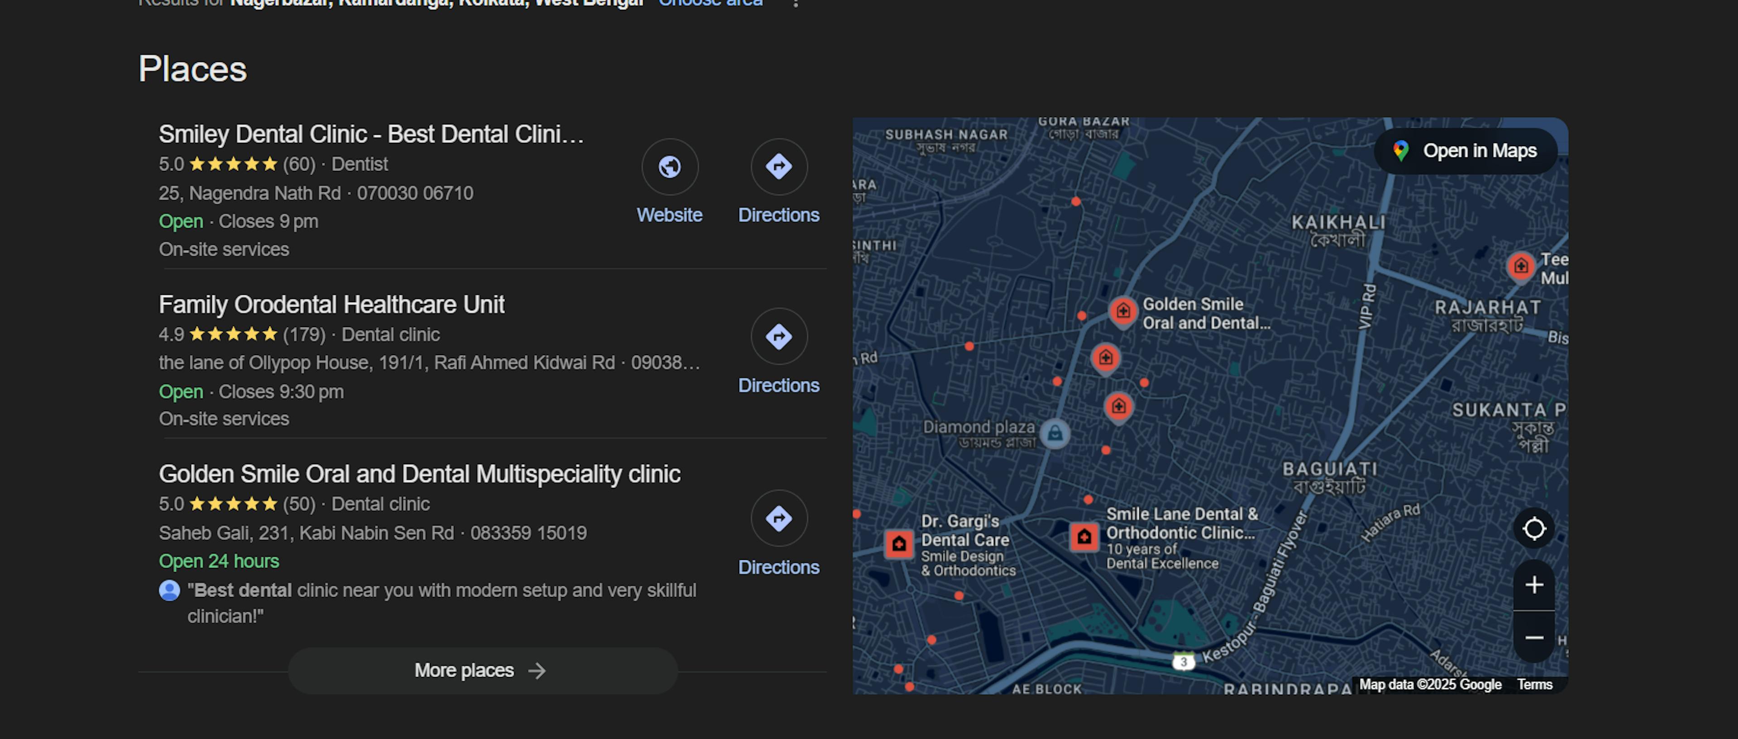The height and width of the screenshot is (739, 1738).
Task: Click the Google Maps logo icon
Action: [1401, 151]
